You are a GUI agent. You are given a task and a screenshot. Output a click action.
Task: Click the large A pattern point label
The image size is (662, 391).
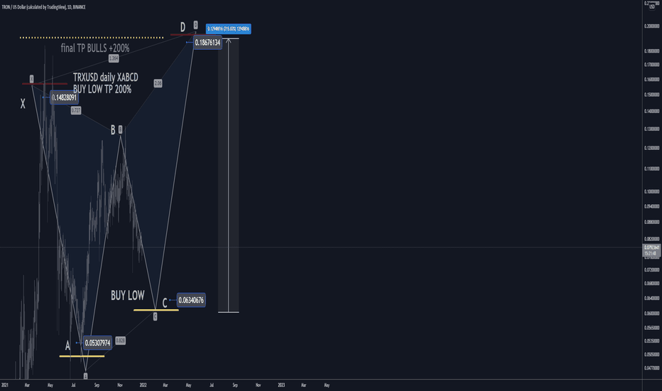click(67, 346)
